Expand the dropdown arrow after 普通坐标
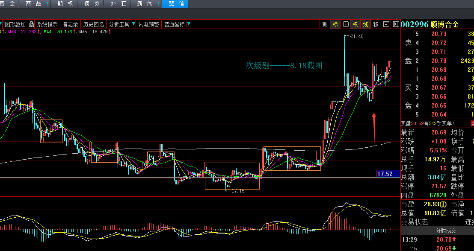This screenshot has height=251, width=474. pyautogui.click(x=189, y=24)
